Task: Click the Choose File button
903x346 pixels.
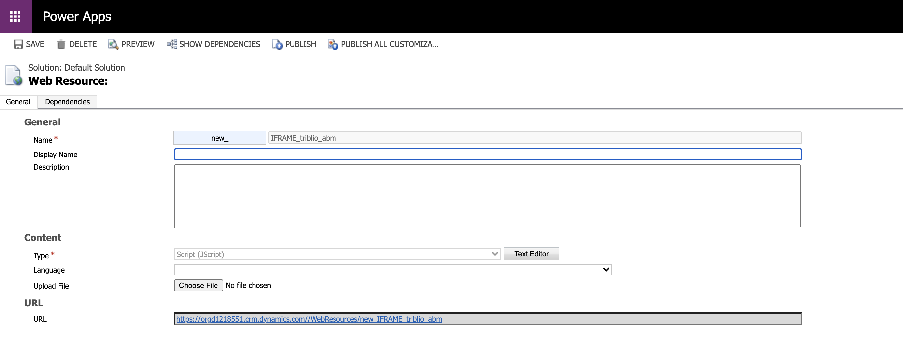Action: [x=198, y=285]
